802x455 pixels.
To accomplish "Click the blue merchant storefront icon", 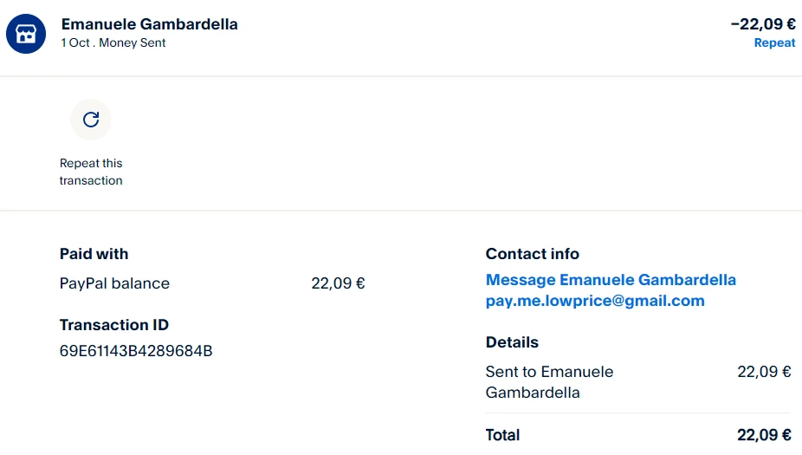I will 26,33.
